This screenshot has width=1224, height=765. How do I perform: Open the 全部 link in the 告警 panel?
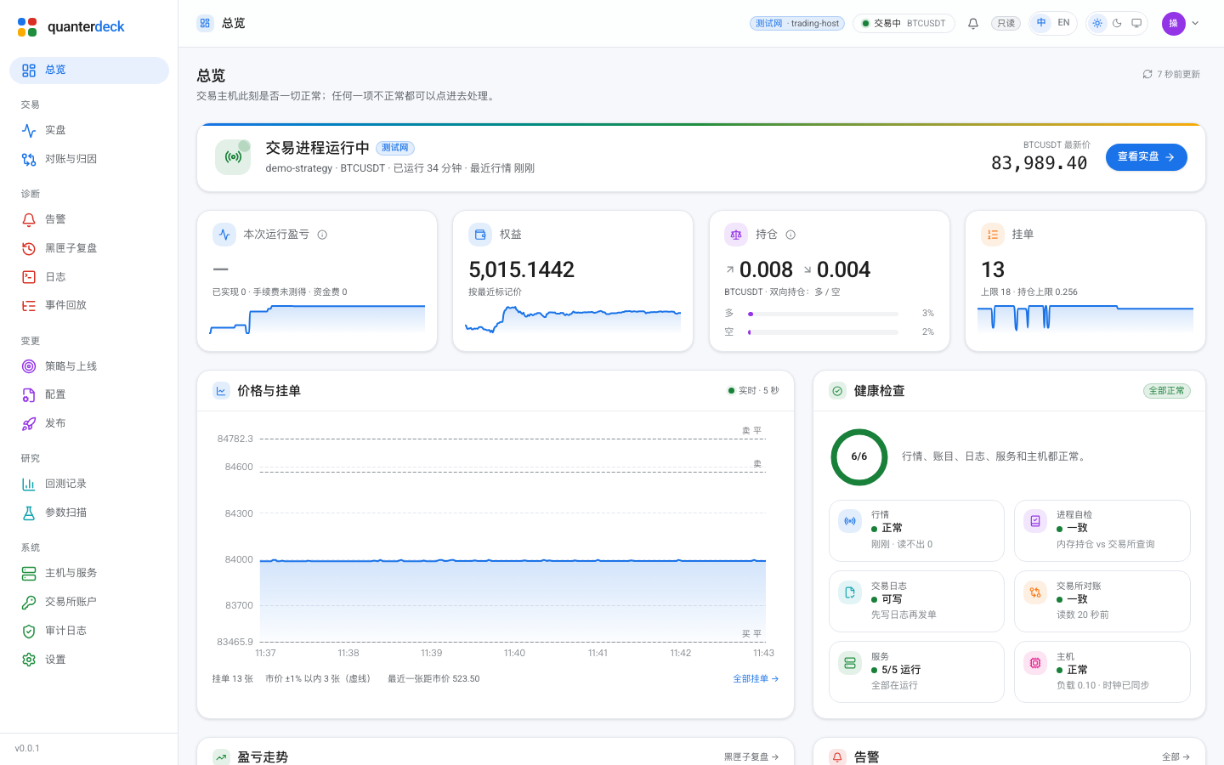coord(1176,756)
